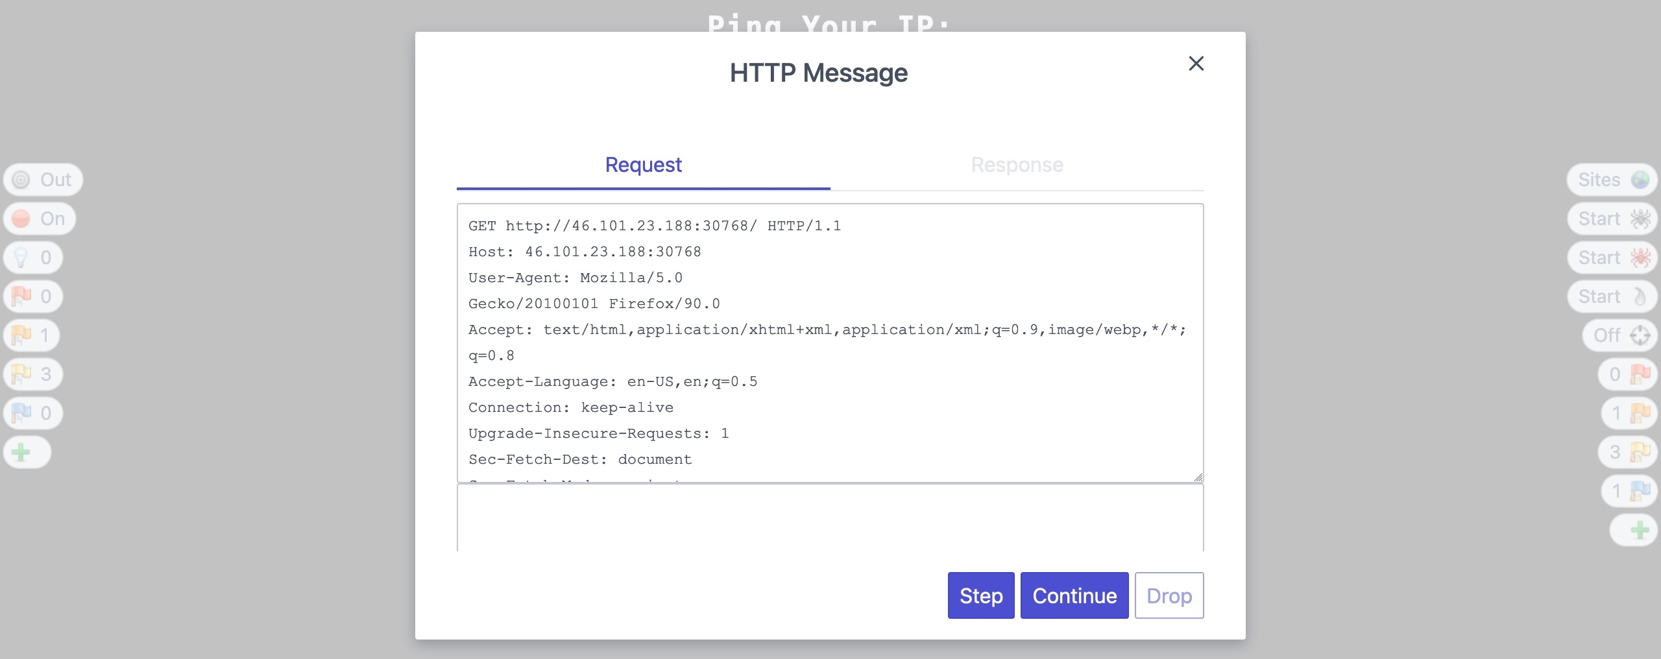Start the traditional Spider scan
Viewport: 1661px width, 659px height.
(1612, 219)
